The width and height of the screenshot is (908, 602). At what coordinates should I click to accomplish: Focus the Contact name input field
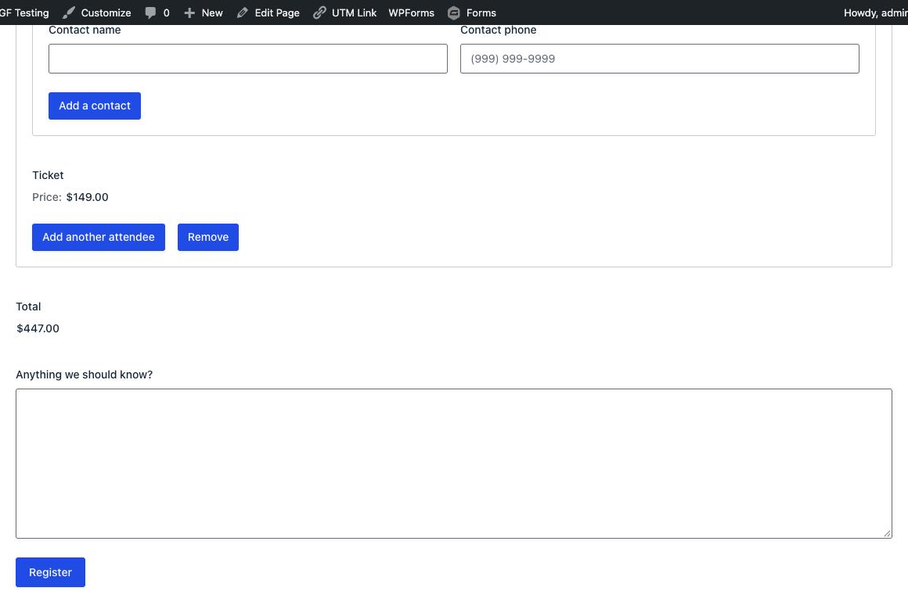coord(248,59)
